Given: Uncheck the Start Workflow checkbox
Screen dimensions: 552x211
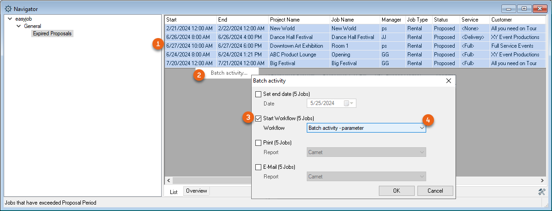Looking at the screenshot, I should click(x=258, y=118).
